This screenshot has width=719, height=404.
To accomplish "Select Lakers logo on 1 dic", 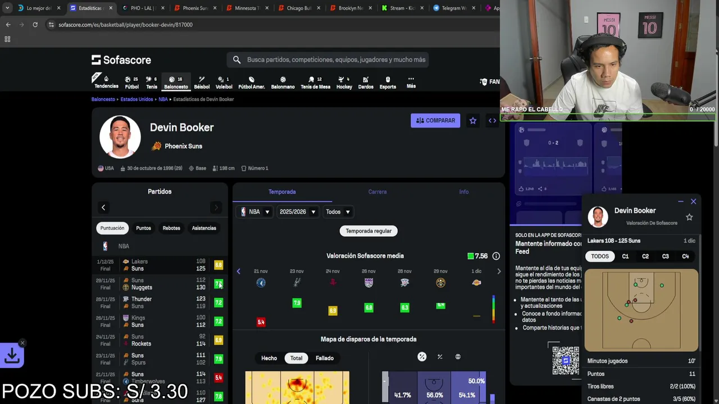I will (x=476, y=283).
